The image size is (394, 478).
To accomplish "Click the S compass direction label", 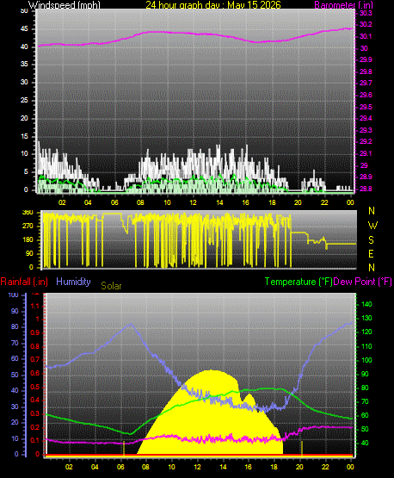I will [371, 240].
